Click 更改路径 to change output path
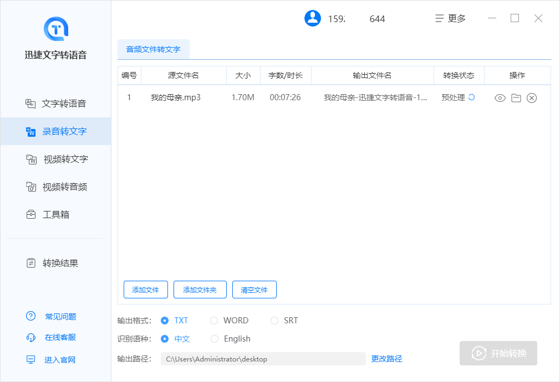560x382 pixels. [x=386, y=359]
